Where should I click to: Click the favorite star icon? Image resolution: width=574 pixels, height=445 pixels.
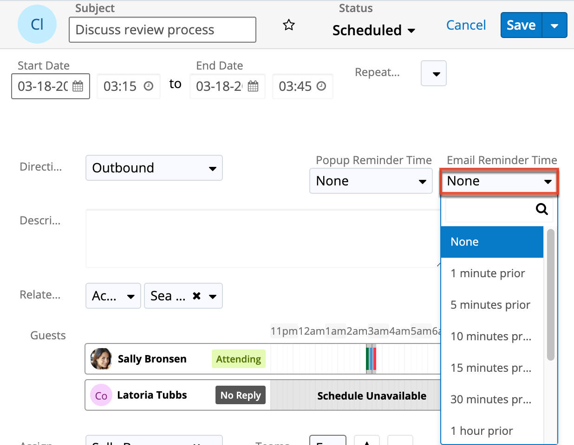[x=289, y=25]
